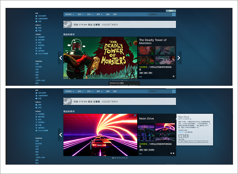This screenshot has width=238, height=174.
Task: View Neon Drive bottom-left screenshot thumbnail
Action: [146, 137]
